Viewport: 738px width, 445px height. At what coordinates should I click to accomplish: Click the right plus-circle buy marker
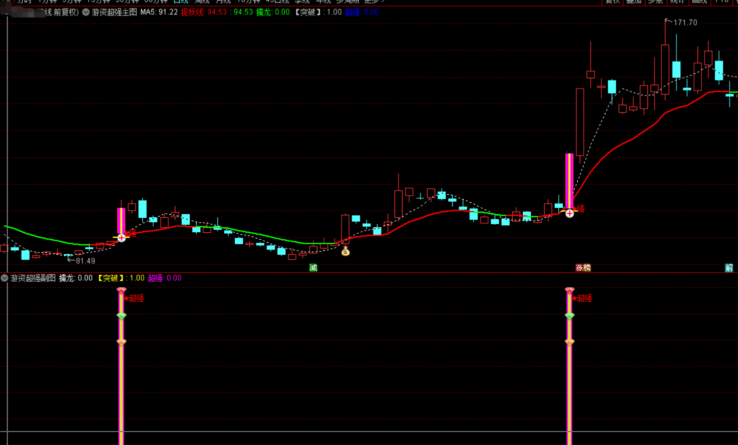(570, 214)
